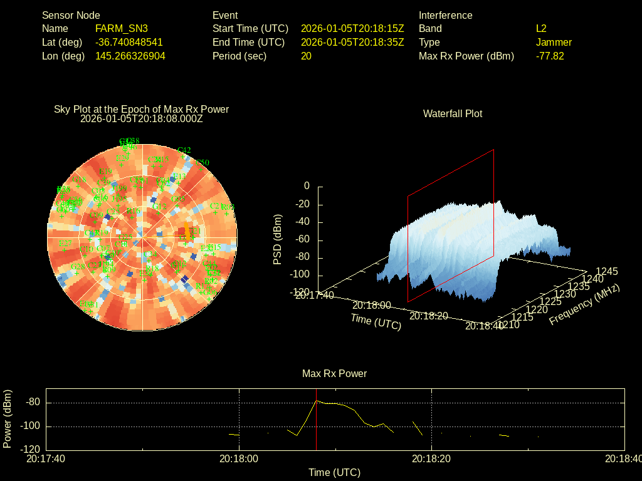
Task: Click the Waterfall Plot title
Action: click(x=452, y=113)
